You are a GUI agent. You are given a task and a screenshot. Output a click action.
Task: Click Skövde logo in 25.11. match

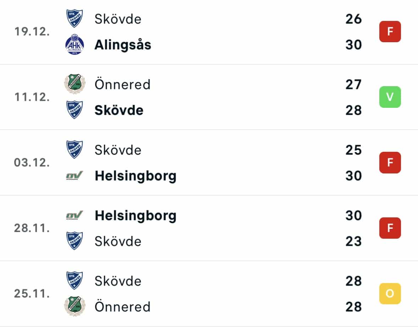click(75, 281)
